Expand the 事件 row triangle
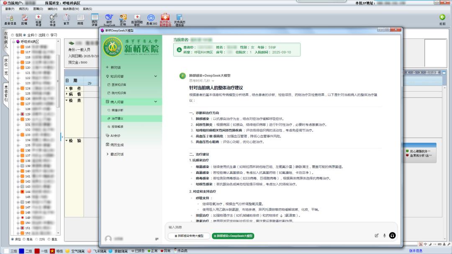The height and width of the screenshot is (254, 452). [67, 88]
